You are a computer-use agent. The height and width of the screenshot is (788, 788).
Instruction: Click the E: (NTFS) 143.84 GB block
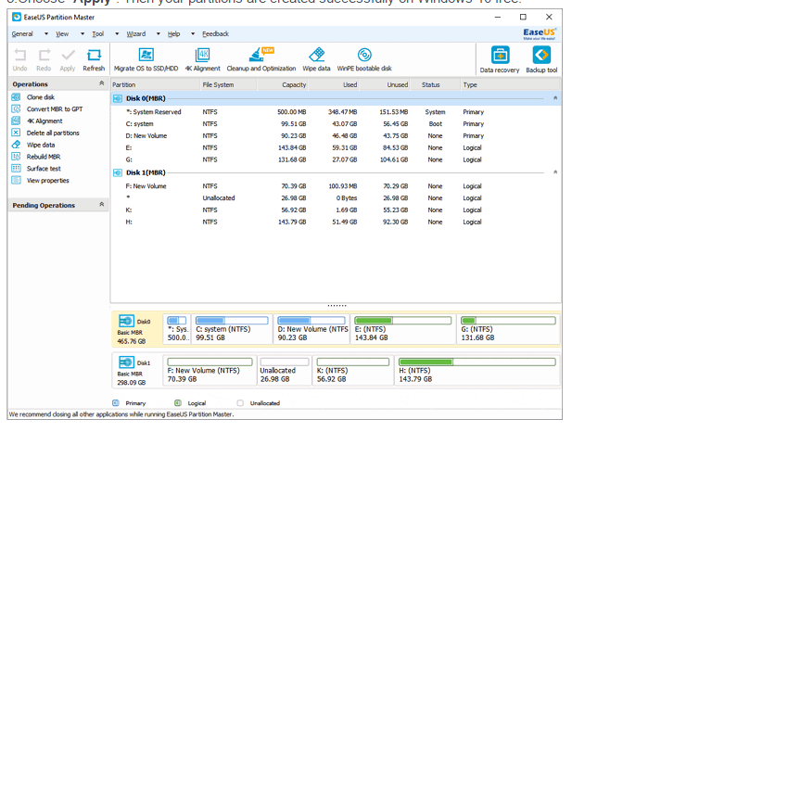click(x=403, y=329)
